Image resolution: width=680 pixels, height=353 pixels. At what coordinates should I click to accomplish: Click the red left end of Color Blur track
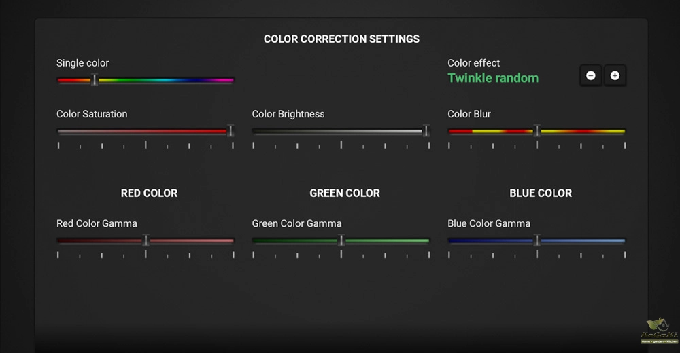457,131
